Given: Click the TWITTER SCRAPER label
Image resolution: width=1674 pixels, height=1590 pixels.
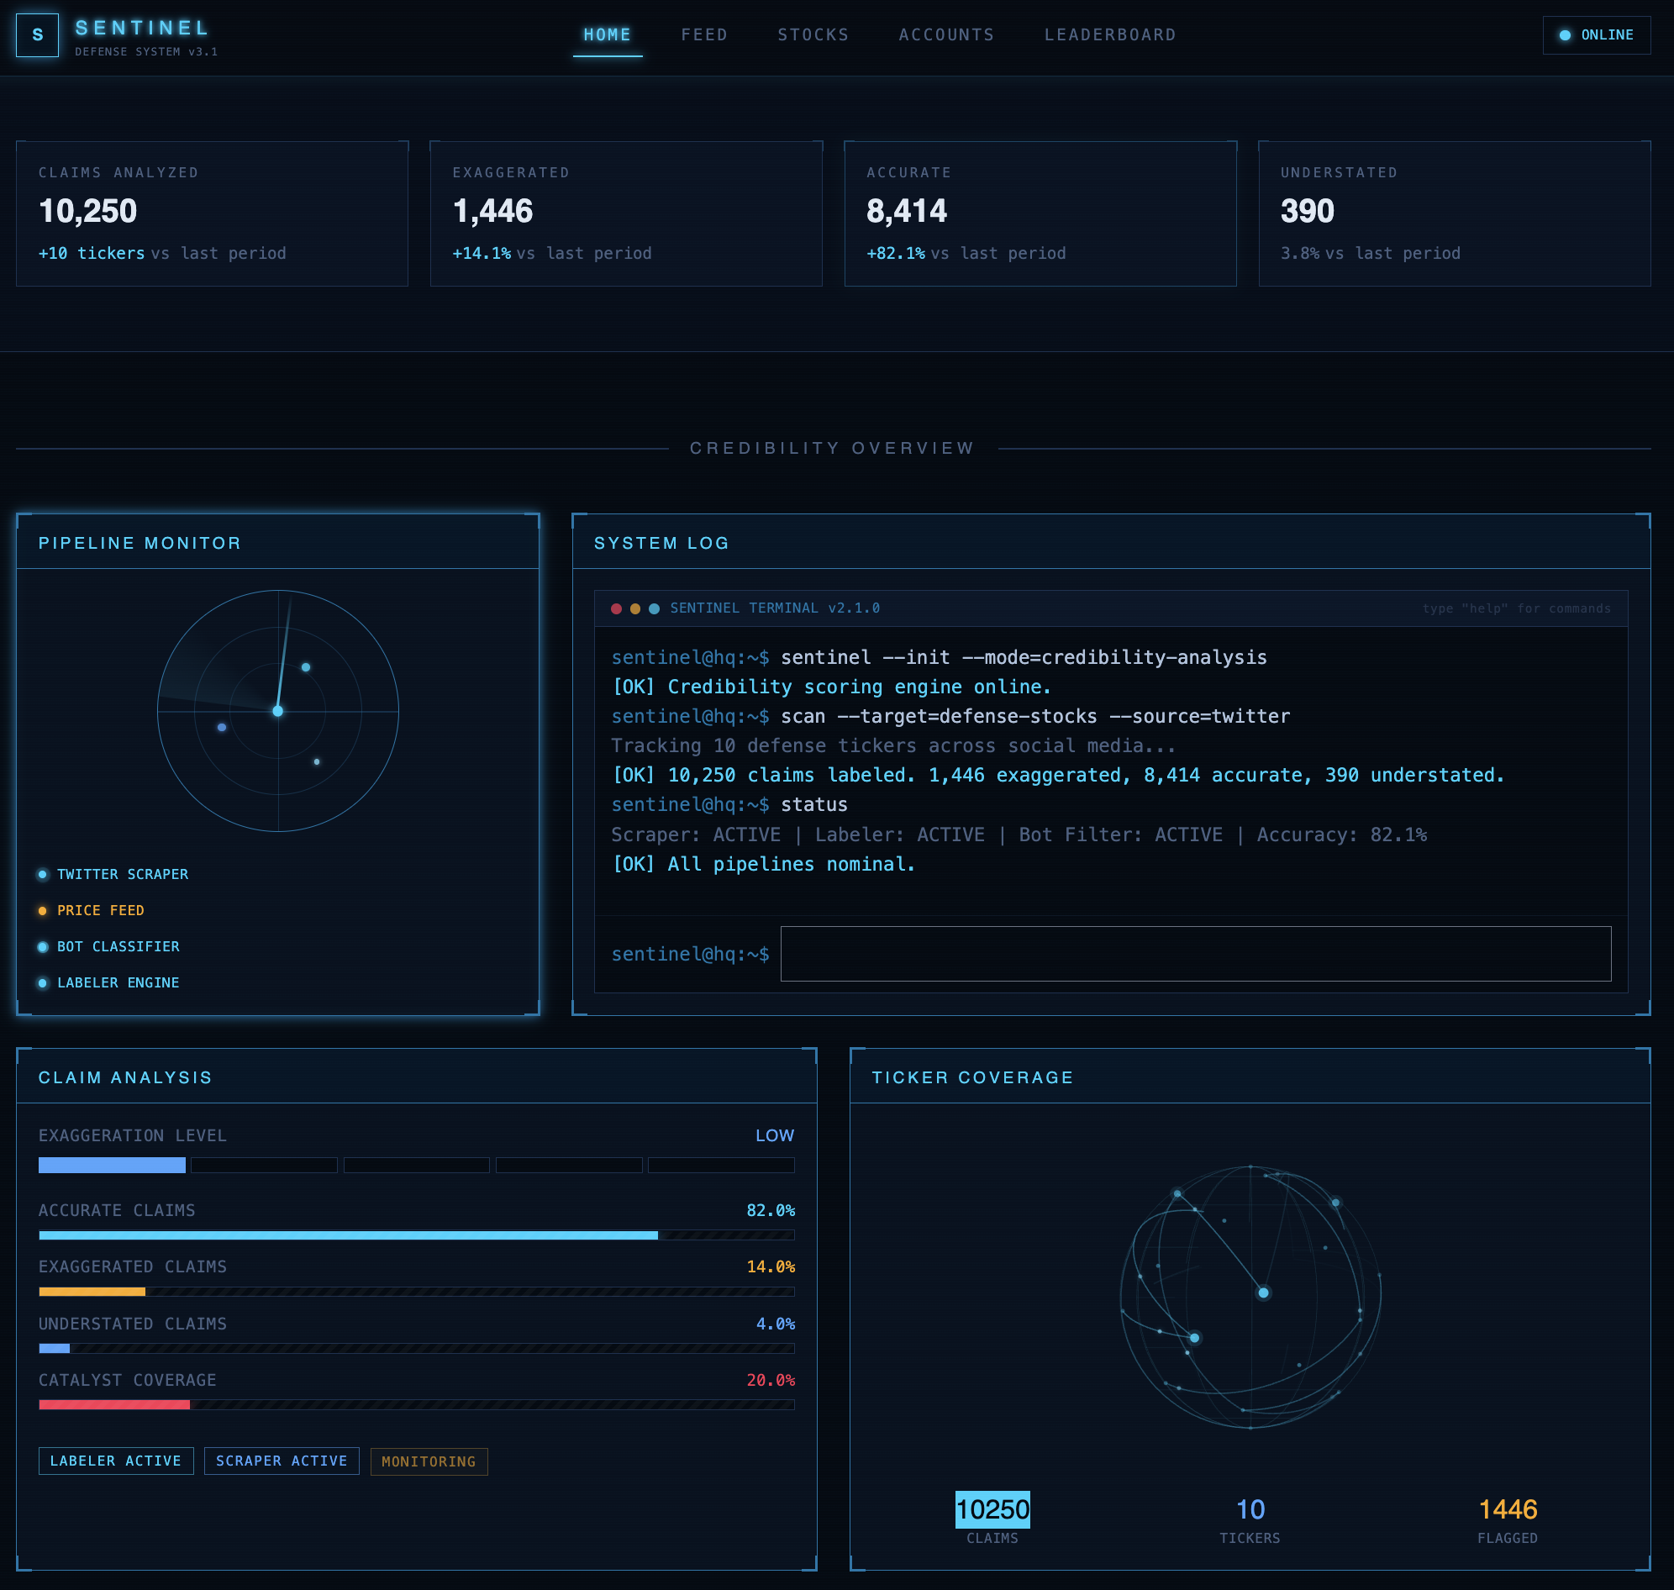Looking at the screenshot, I should (x=123, y=875).
